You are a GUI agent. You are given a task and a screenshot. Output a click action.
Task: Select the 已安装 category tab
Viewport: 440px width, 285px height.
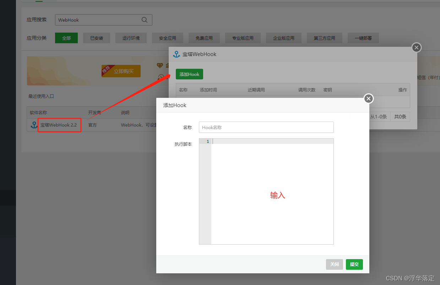tap(97, 38)
